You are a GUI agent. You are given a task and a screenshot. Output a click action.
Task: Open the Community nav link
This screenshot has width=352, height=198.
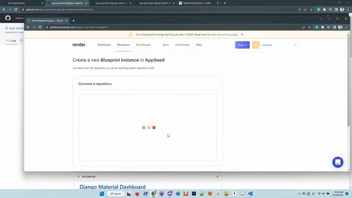[182, 45]
